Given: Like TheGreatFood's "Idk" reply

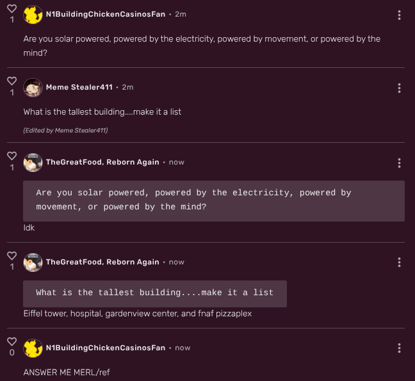Looking at the screenshot, I should [x=12, y=156].
